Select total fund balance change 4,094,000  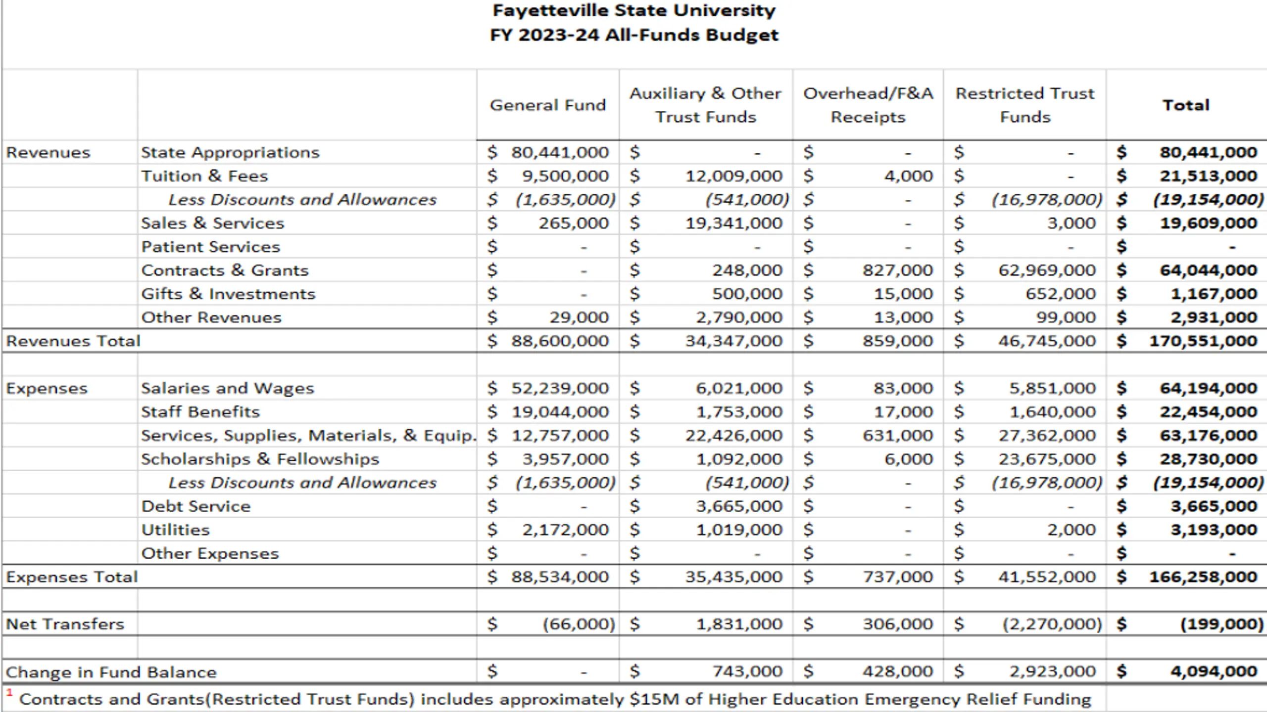[x=1214, y=672]
